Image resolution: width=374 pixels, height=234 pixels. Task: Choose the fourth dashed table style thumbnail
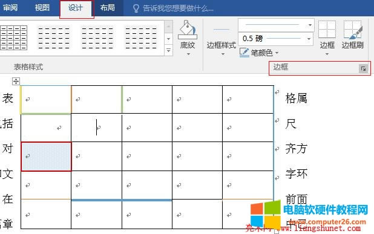tap(141, 38)
